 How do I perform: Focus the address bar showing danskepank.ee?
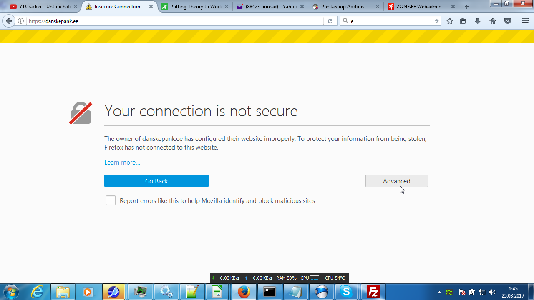(175, 21)
